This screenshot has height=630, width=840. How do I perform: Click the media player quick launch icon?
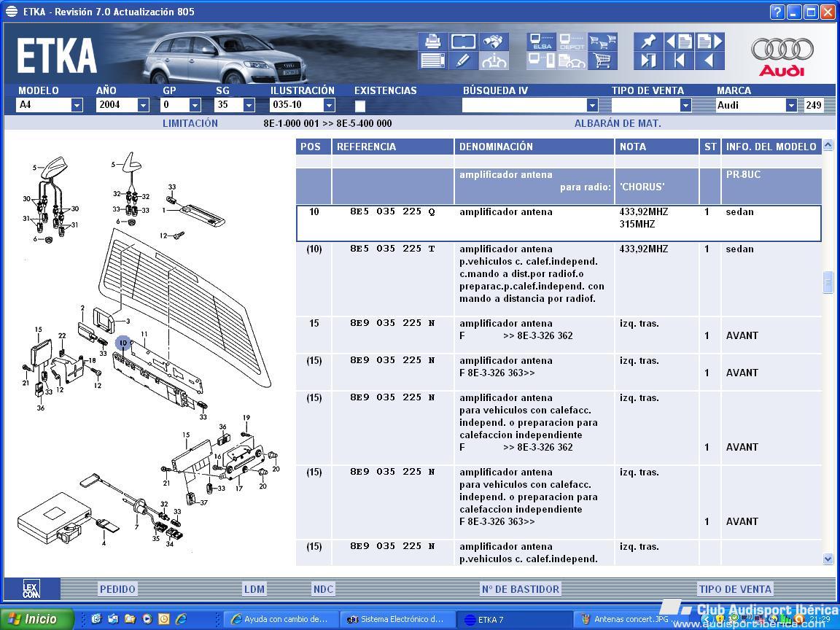(x=147, y=619)
